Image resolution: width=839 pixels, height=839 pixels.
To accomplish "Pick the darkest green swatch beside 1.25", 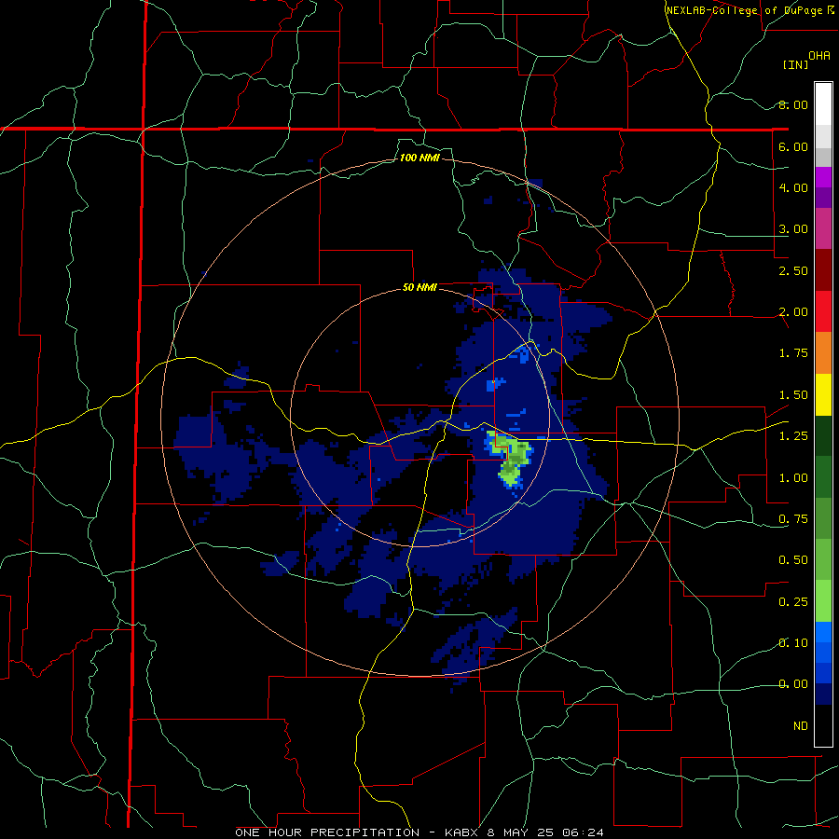I will tap(823, 435).
